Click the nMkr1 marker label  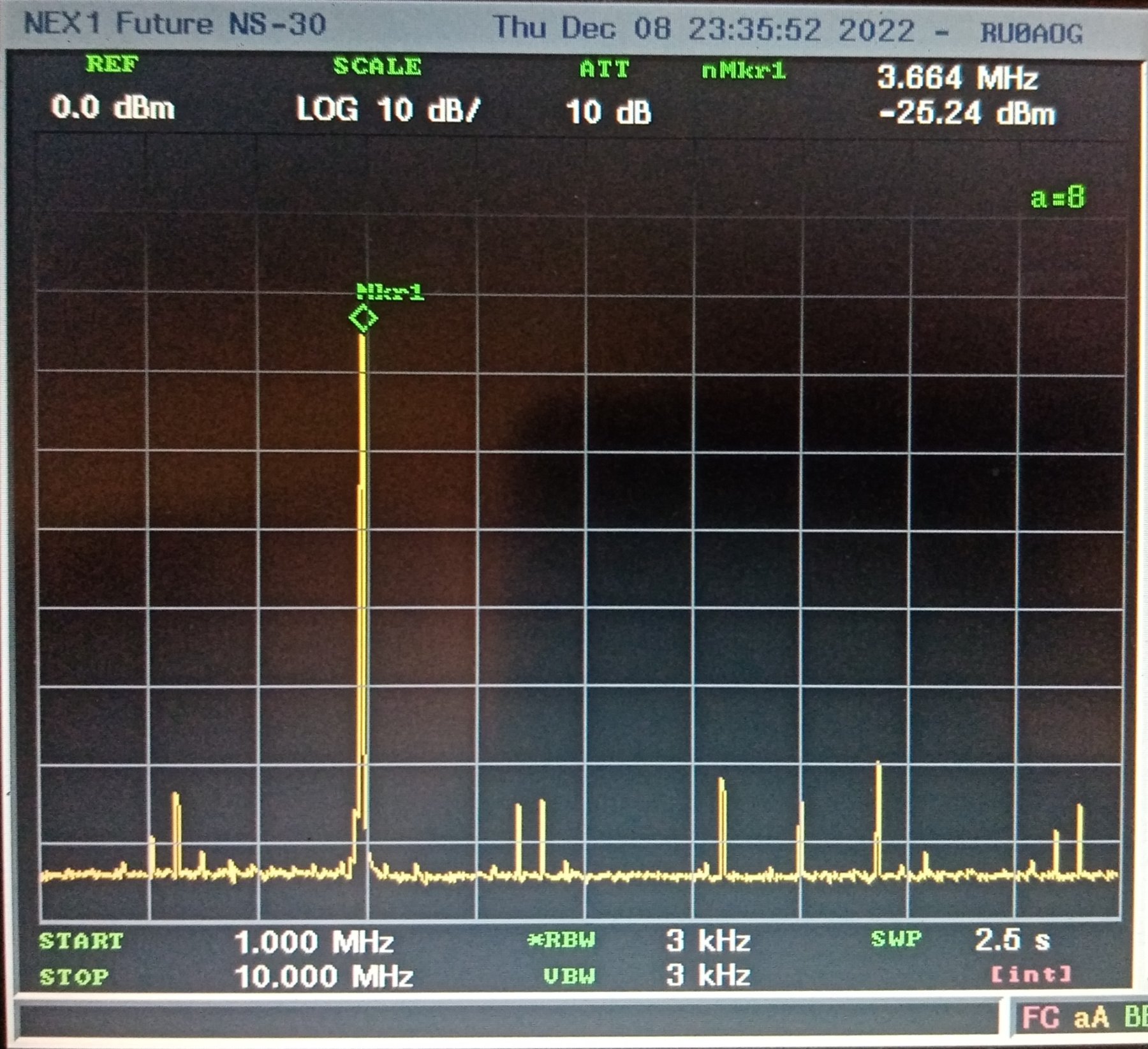pyautogui.click(x=744, y=71)
